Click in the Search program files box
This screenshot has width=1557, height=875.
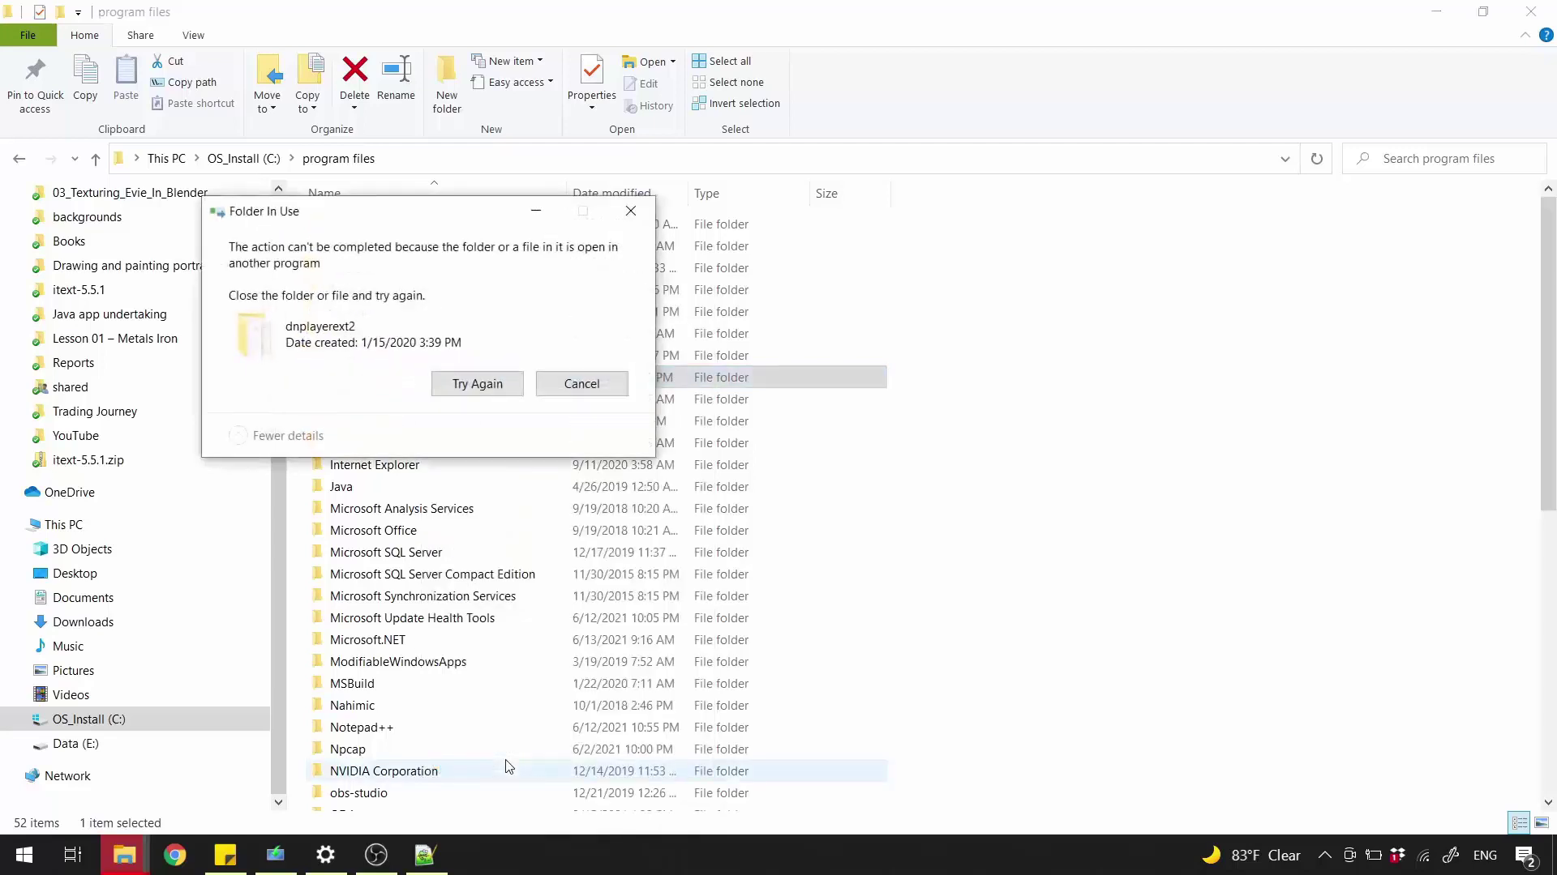[1444, 159]
